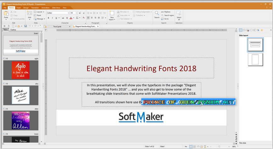Center align the paragraph
The width and height of the screenshot is (273, 149).
click(92, 18)
